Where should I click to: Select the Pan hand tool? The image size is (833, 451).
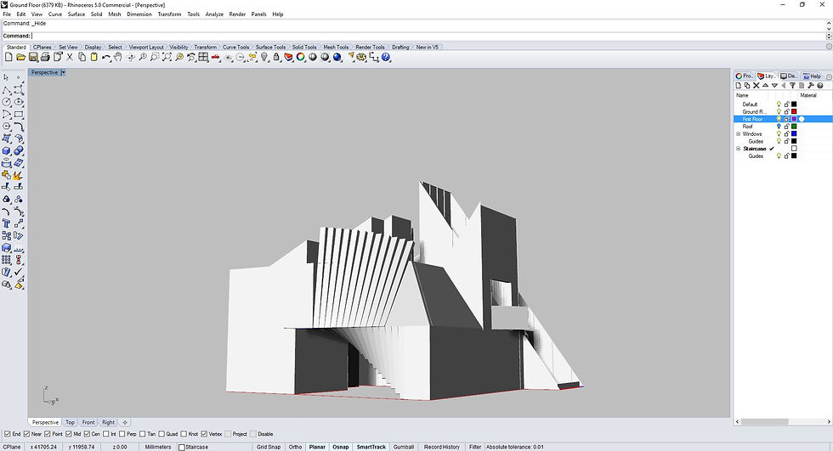click(x=118, y=57)
